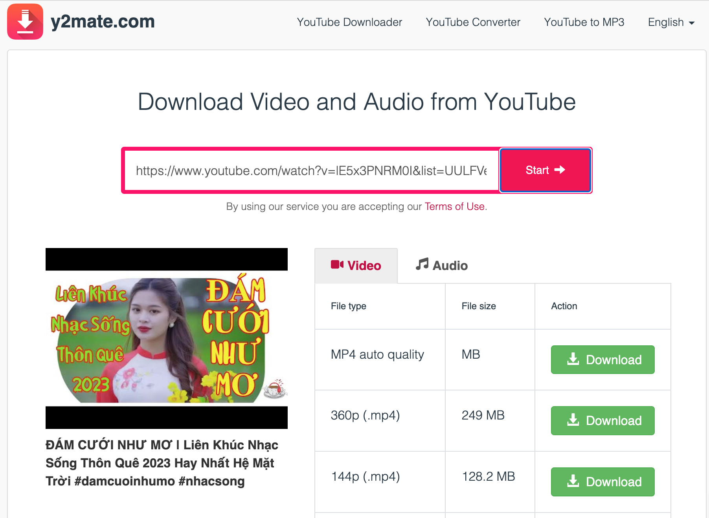Click the '144p (.mp4)' file type cell
This screenshot has height=518, width=709.
coord(380,482)
